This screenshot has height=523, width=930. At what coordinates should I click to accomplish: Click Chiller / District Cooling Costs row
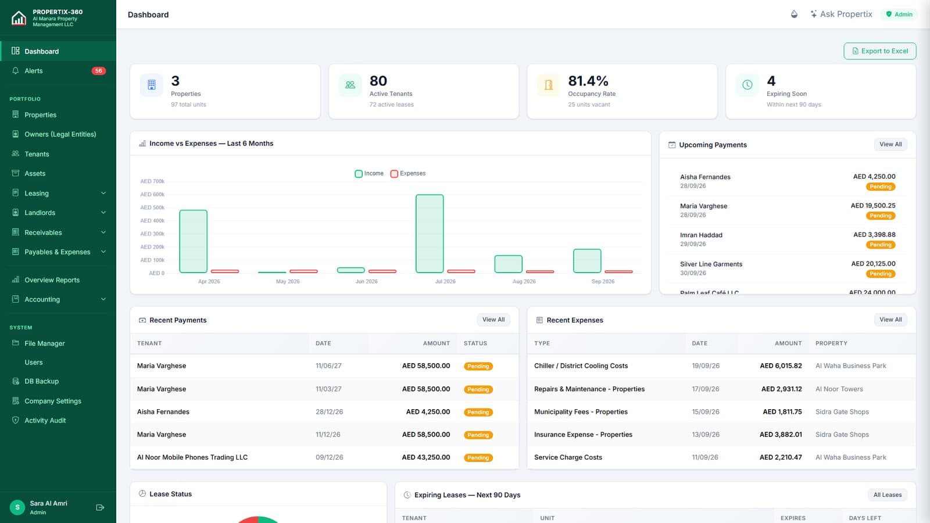click(x=721, y=366)
